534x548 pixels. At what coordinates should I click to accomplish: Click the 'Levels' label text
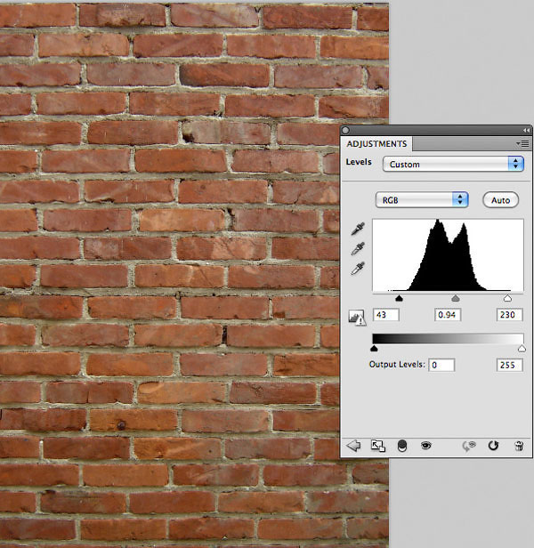359,162
